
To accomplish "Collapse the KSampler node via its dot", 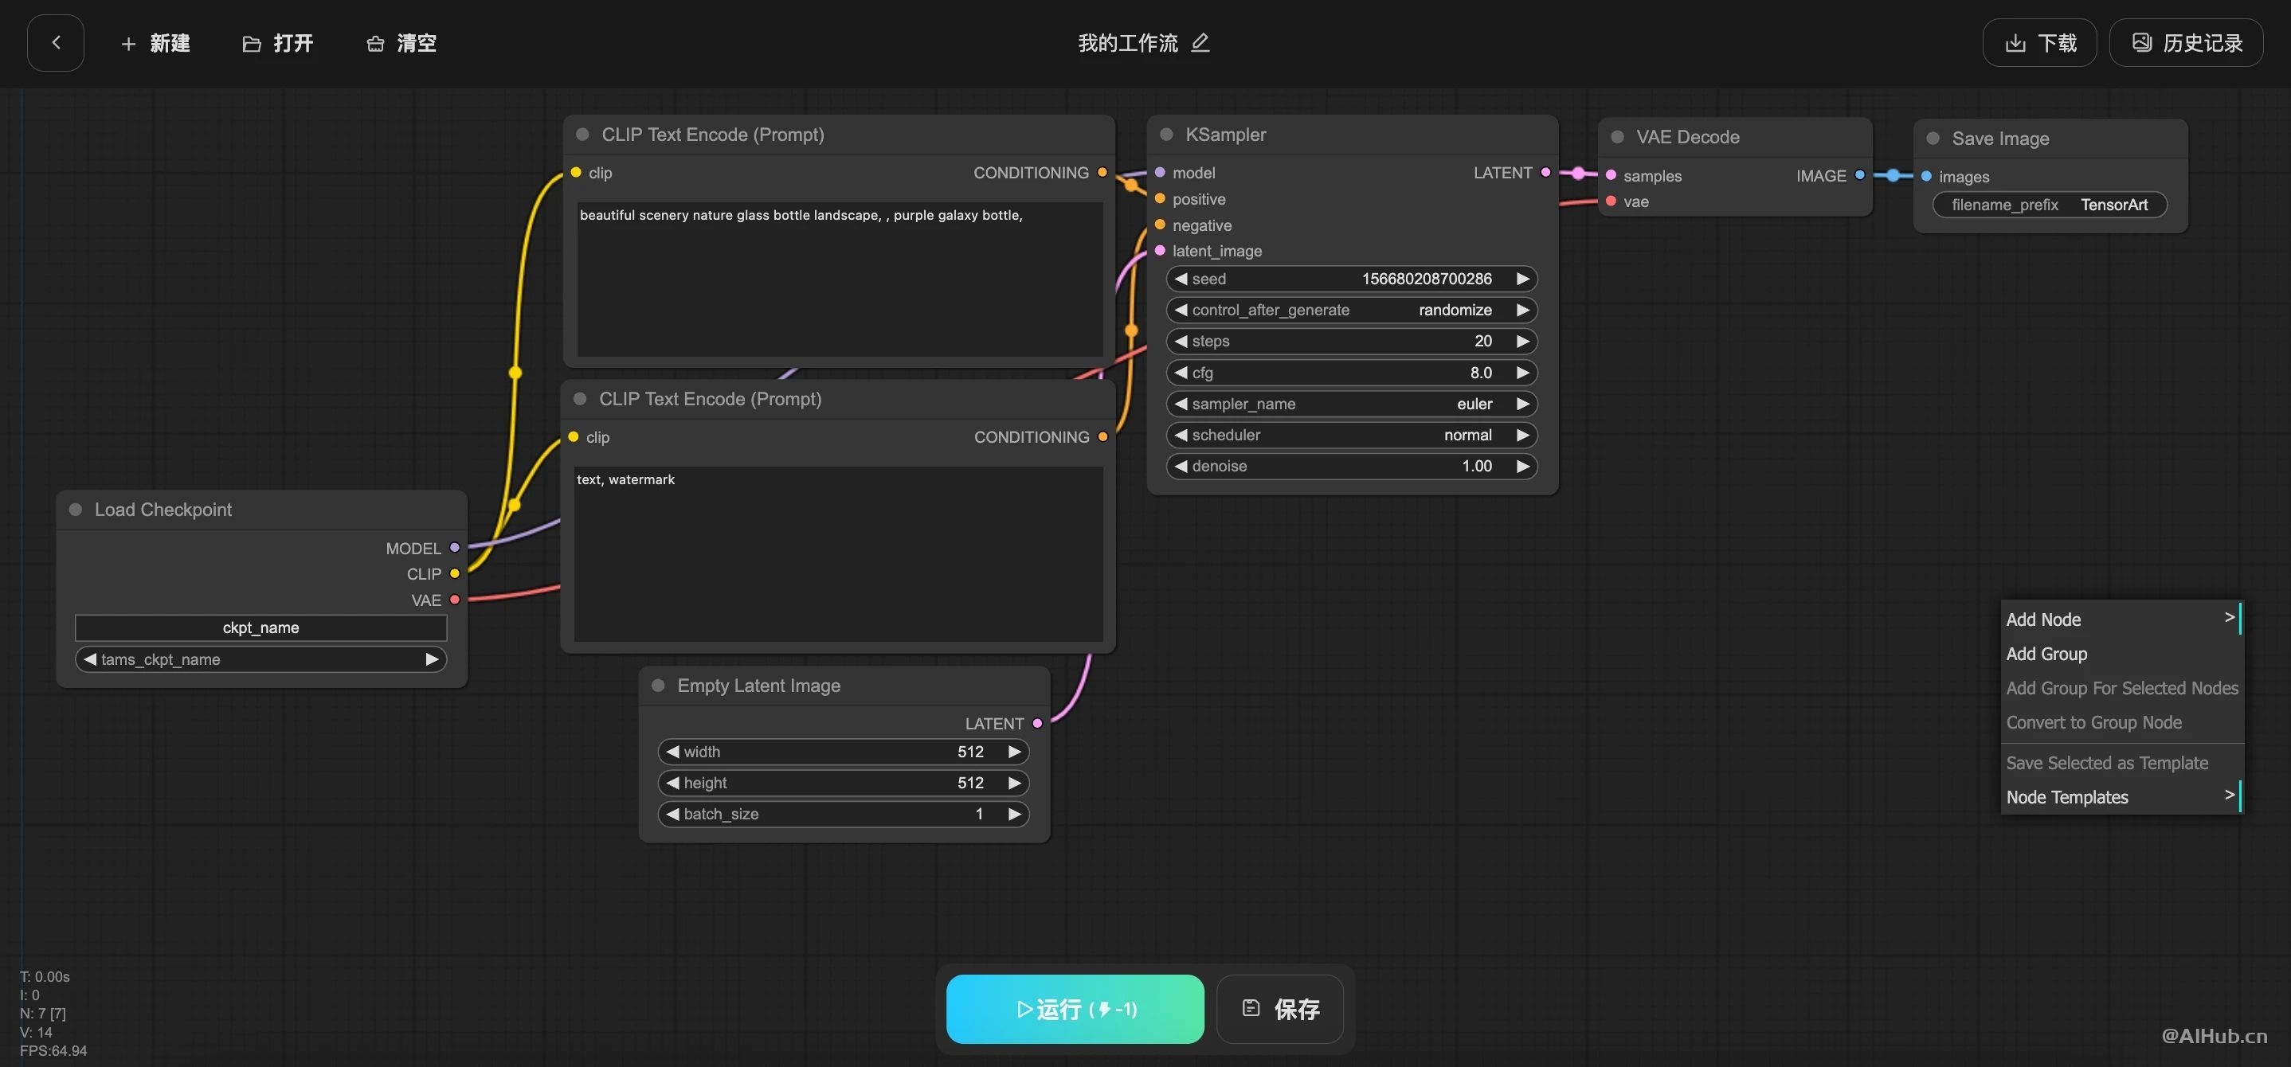I will point(1166,135).
